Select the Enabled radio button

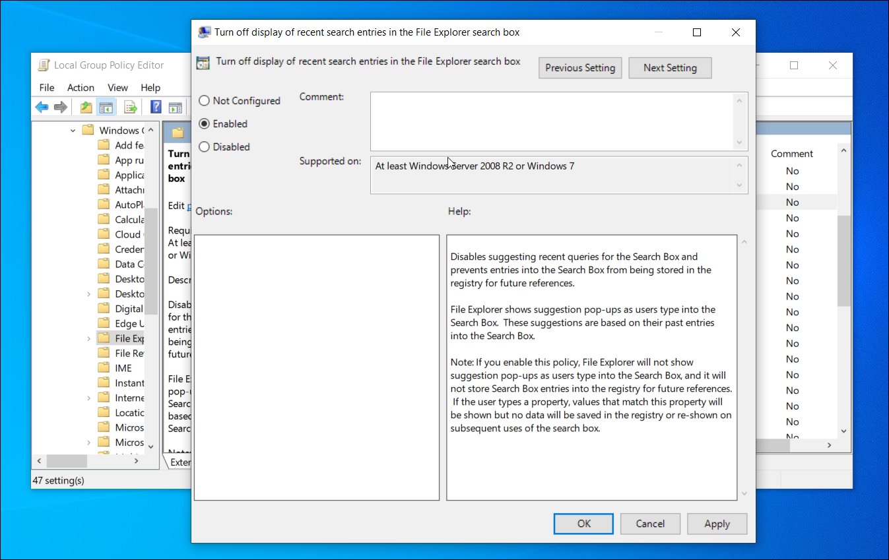pos(205,124)
